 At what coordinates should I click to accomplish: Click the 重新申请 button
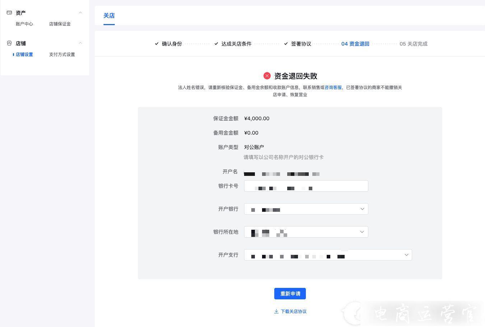pyautogui.click(x=290, y=294)
